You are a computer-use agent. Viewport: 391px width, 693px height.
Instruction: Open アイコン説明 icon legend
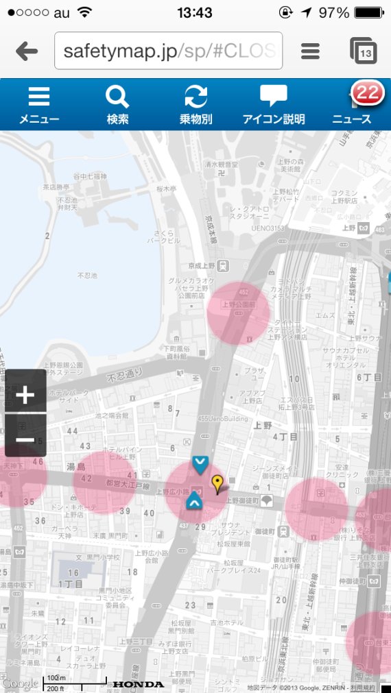273,105
